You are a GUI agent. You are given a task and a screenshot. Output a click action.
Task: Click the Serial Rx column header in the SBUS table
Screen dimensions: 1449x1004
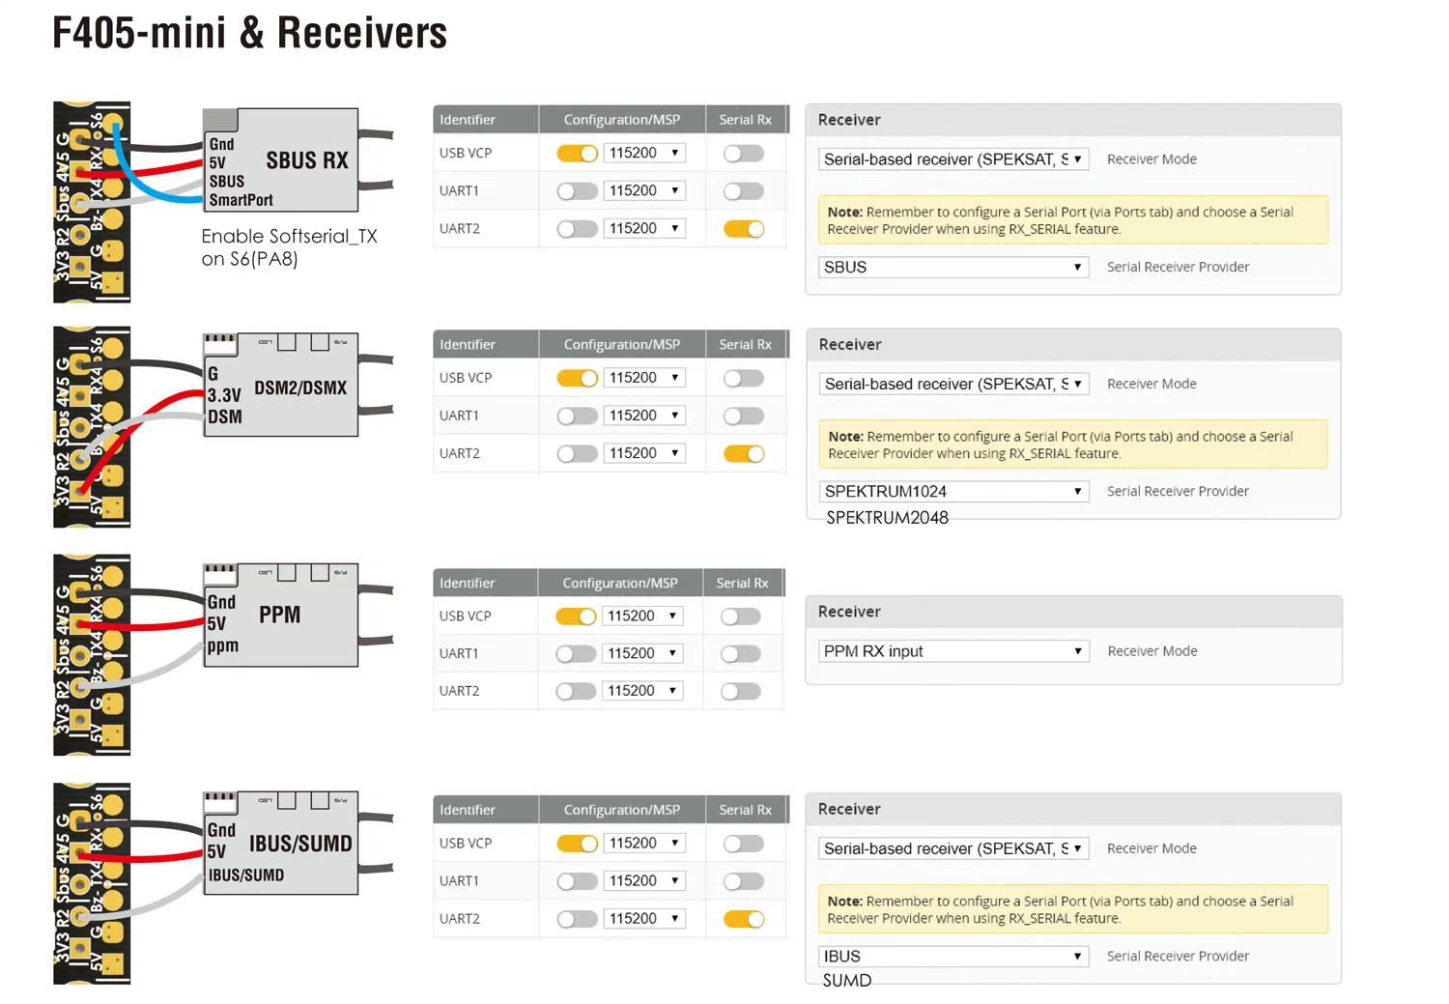click(746, 120)
